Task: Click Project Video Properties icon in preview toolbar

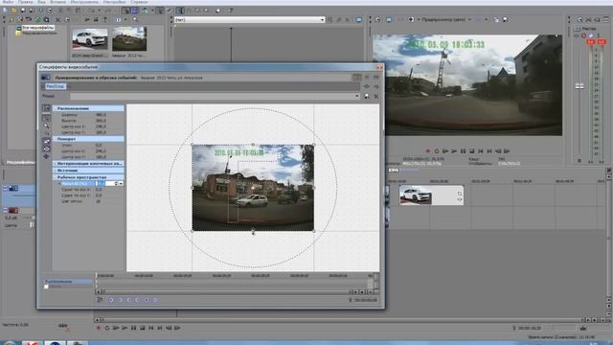Action: [377, 19]
